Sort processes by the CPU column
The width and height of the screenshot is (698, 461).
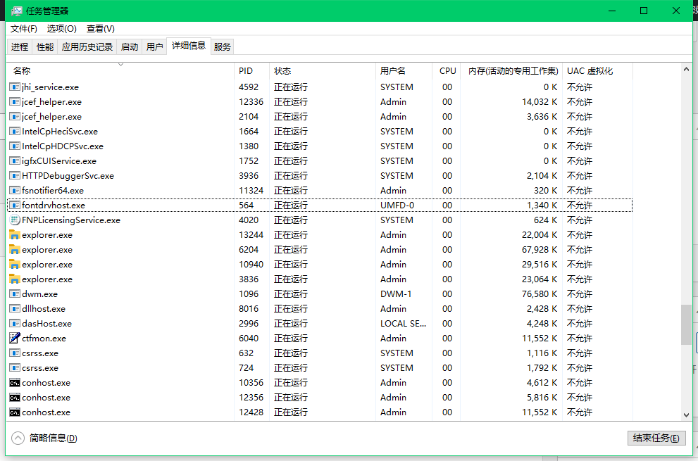447,70
